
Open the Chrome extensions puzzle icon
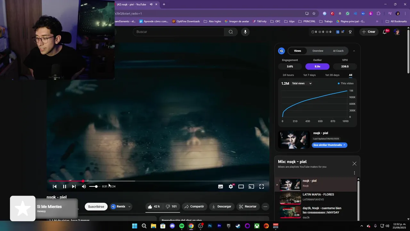pyautogui.click(x=379, y=13)
